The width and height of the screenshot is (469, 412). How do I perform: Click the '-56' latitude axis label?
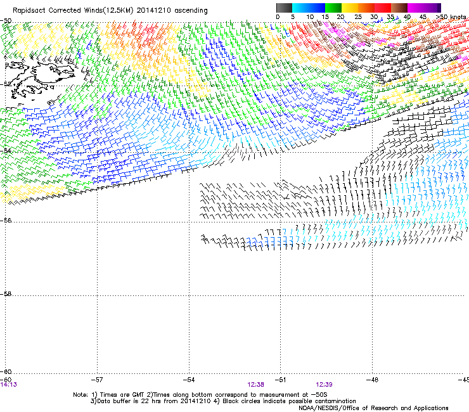tap(6, 221)
